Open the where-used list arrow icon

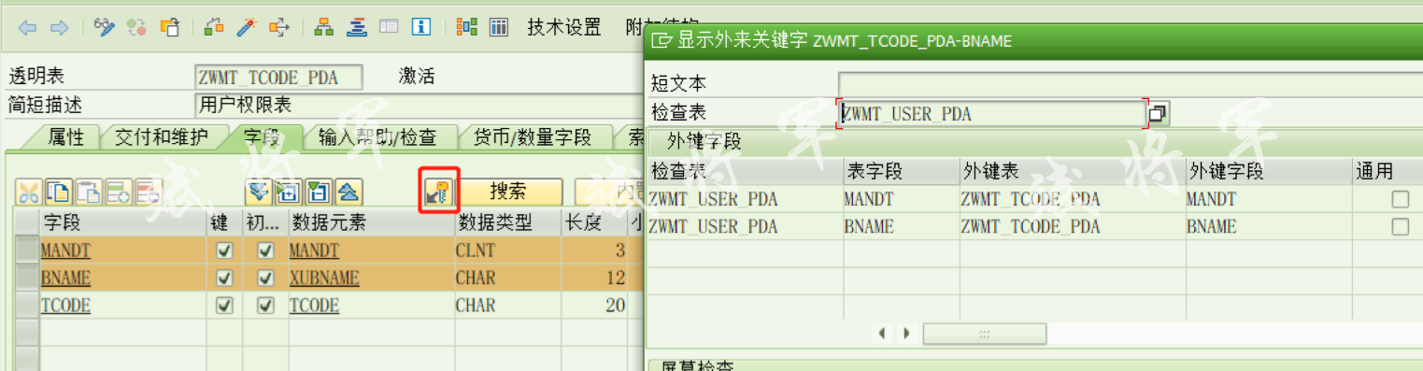(278, 27)
